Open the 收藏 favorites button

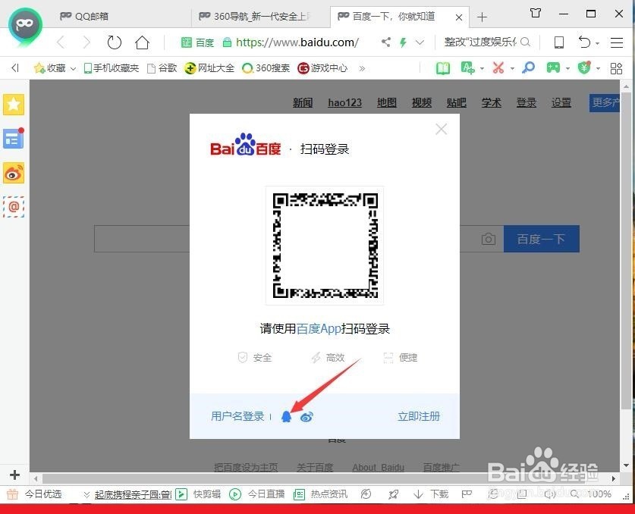tap(50, 68)
